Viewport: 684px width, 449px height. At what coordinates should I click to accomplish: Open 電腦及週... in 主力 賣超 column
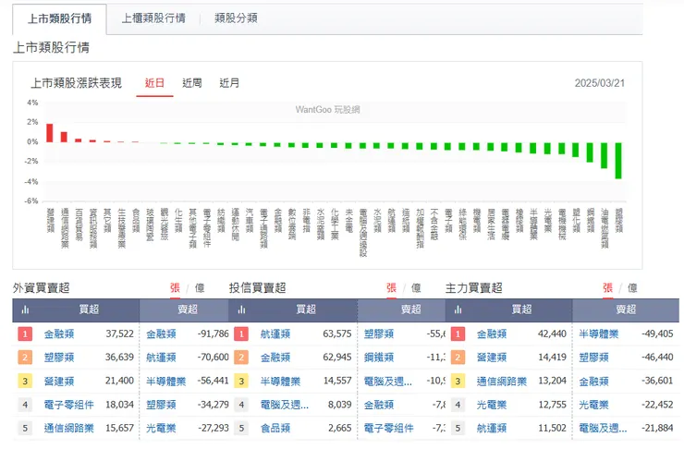(603, 428)
